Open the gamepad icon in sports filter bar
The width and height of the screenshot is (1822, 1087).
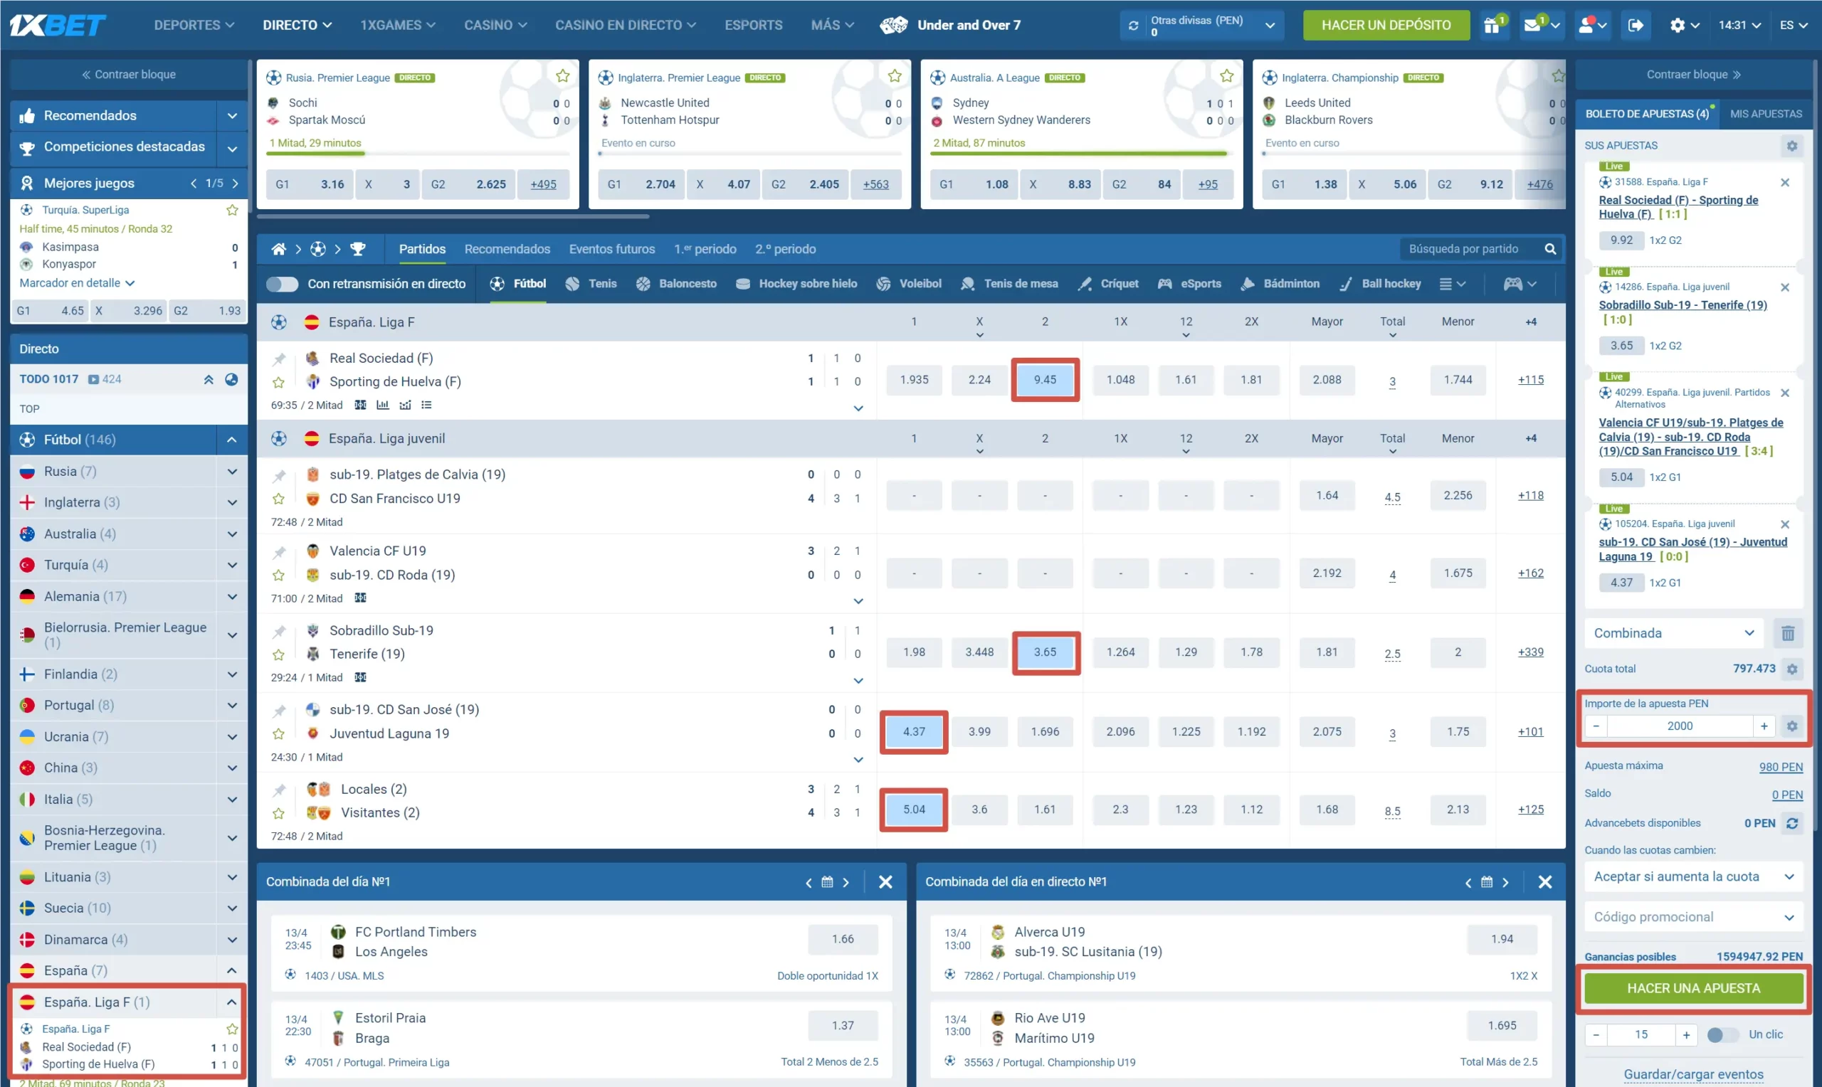(1513, 283)
